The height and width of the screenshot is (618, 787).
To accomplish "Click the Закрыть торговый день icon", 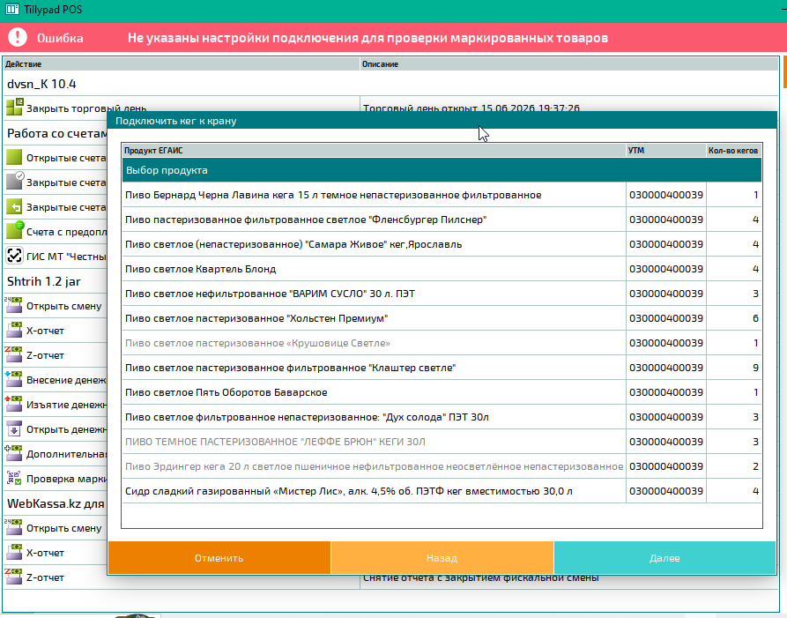I will coord(14,107).
